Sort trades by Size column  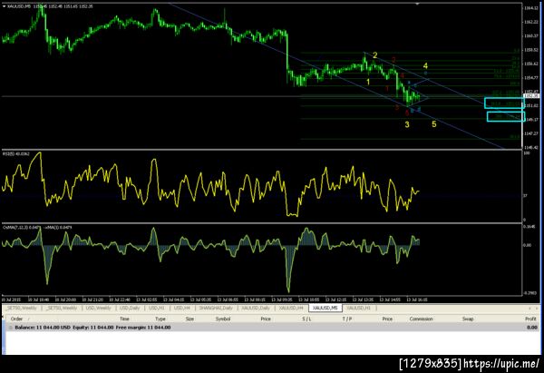click(x=189, y=319)
